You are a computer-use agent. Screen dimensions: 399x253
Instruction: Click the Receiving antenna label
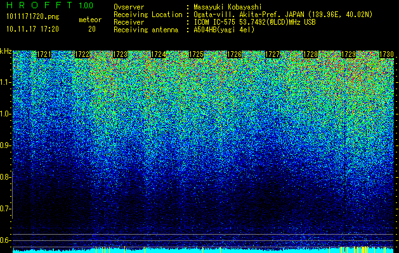point(146,30)
